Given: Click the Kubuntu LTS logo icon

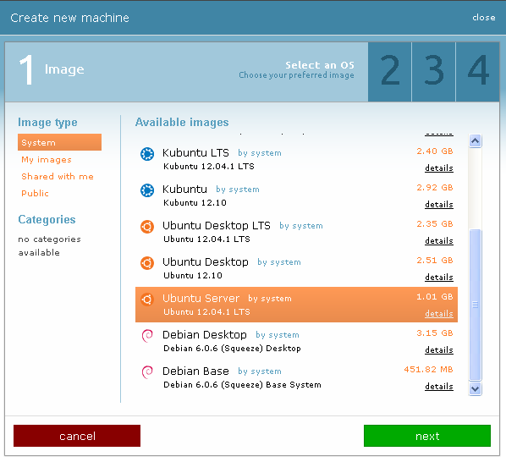Looking at the screenshot, I should [x=147, y=153].
